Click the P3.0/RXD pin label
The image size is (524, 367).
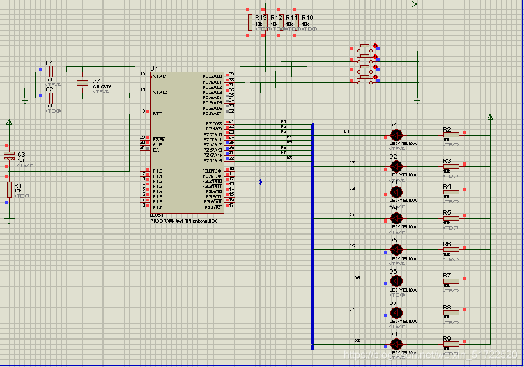pyautogui.click(x=212, y=171)
